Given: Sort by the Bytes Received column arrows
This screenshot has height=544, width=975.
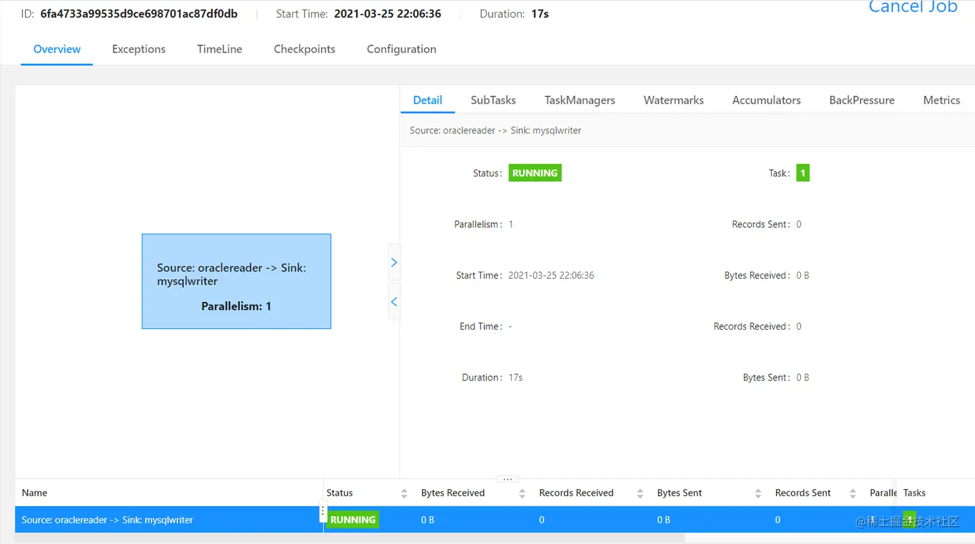Looking at the screenshot, I should [x=522, y=493].
